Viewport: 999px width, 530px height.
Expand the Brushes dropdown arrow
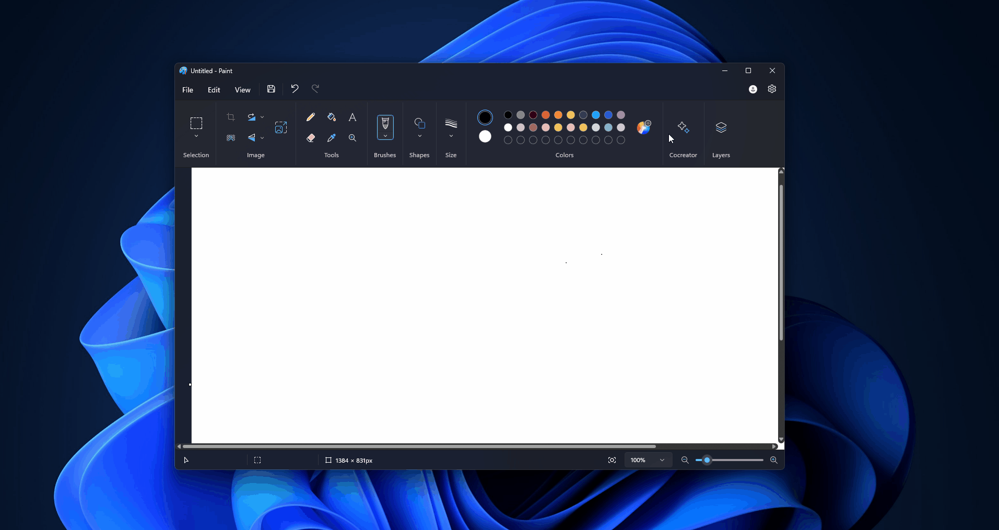pyautogui.click(x=385, y=136)
